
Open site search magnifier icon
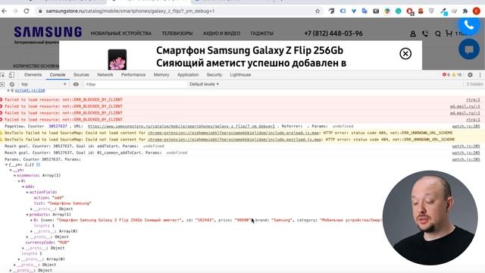(x=438, y=33)
